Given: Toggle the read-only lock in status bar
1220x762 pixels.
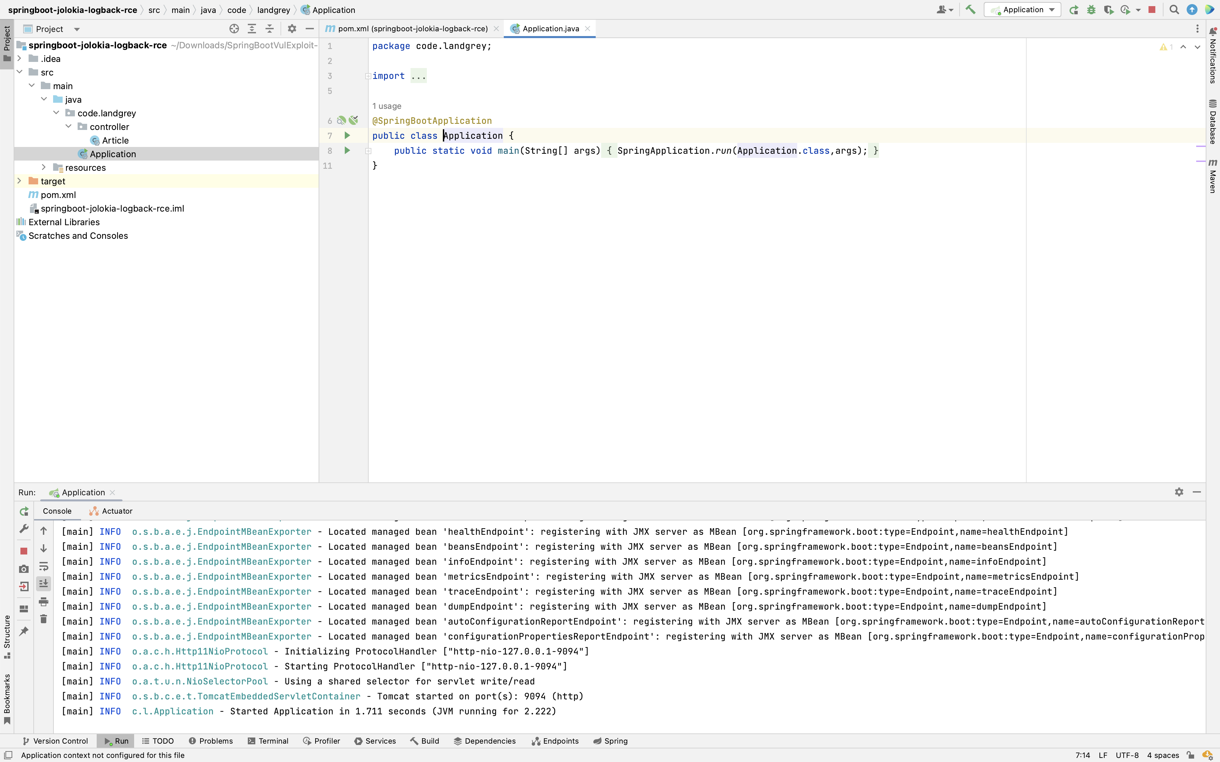Looking at the screenshot, I should tap(1191, 755).
